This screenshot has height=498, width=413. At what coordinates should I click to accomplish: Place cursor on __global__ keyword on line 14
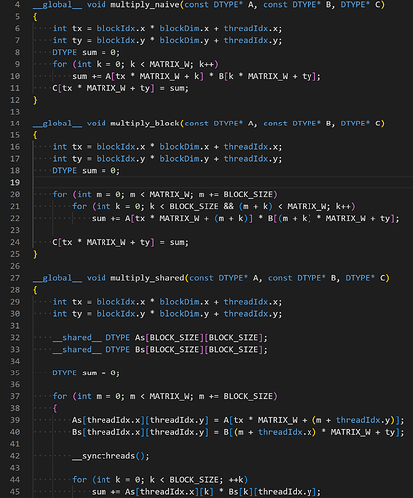[x=57, y=124]
